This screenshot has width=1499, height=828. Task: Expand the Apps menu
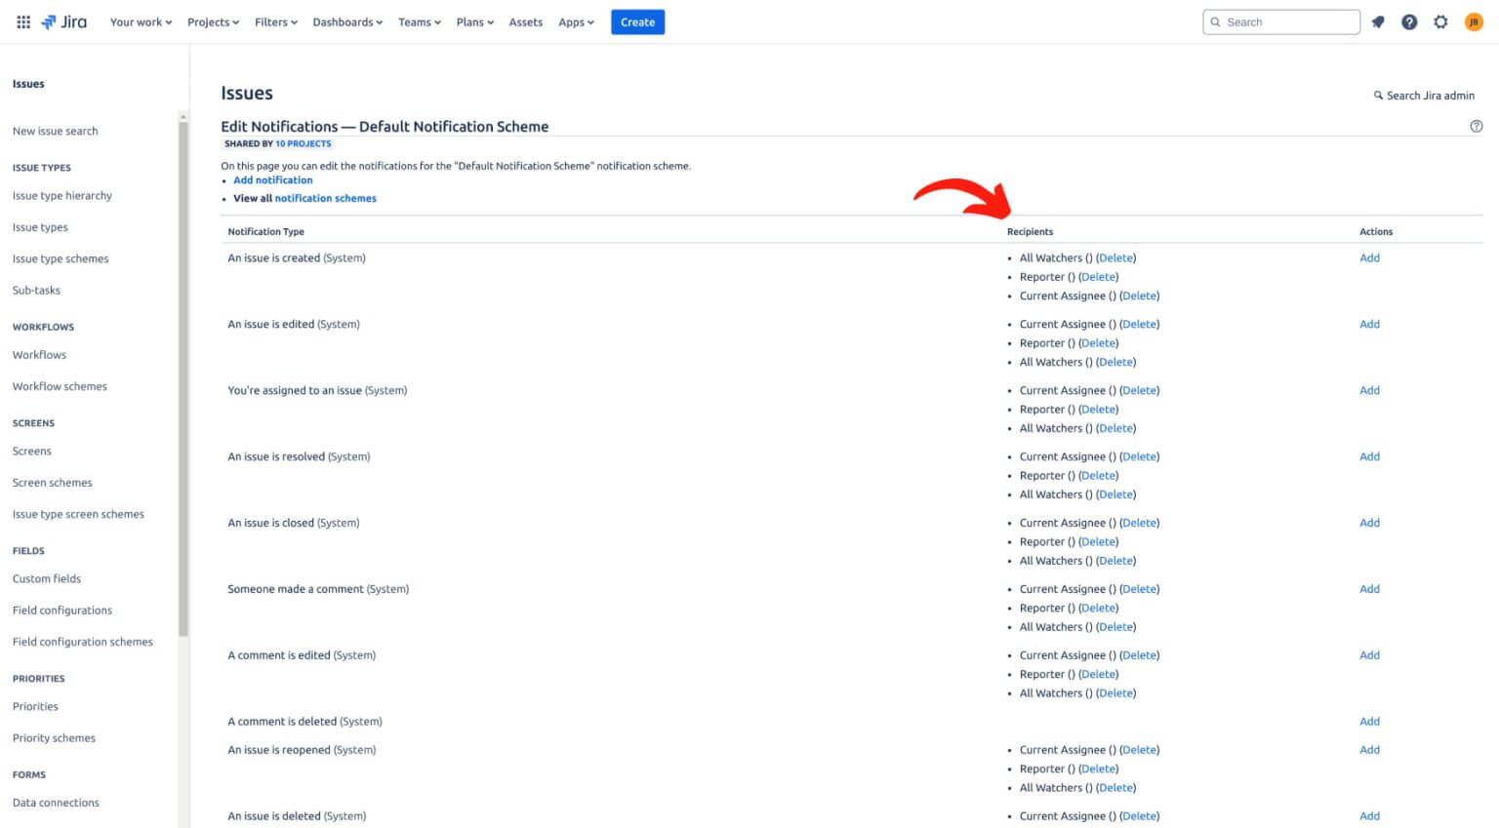[x=576, y=21]
